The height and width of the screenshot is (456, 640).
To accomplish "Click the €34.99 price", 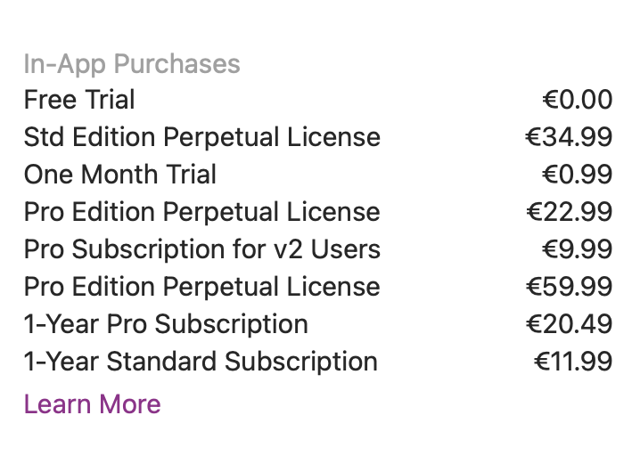I will pyautogui.click(x=569, y=137).
